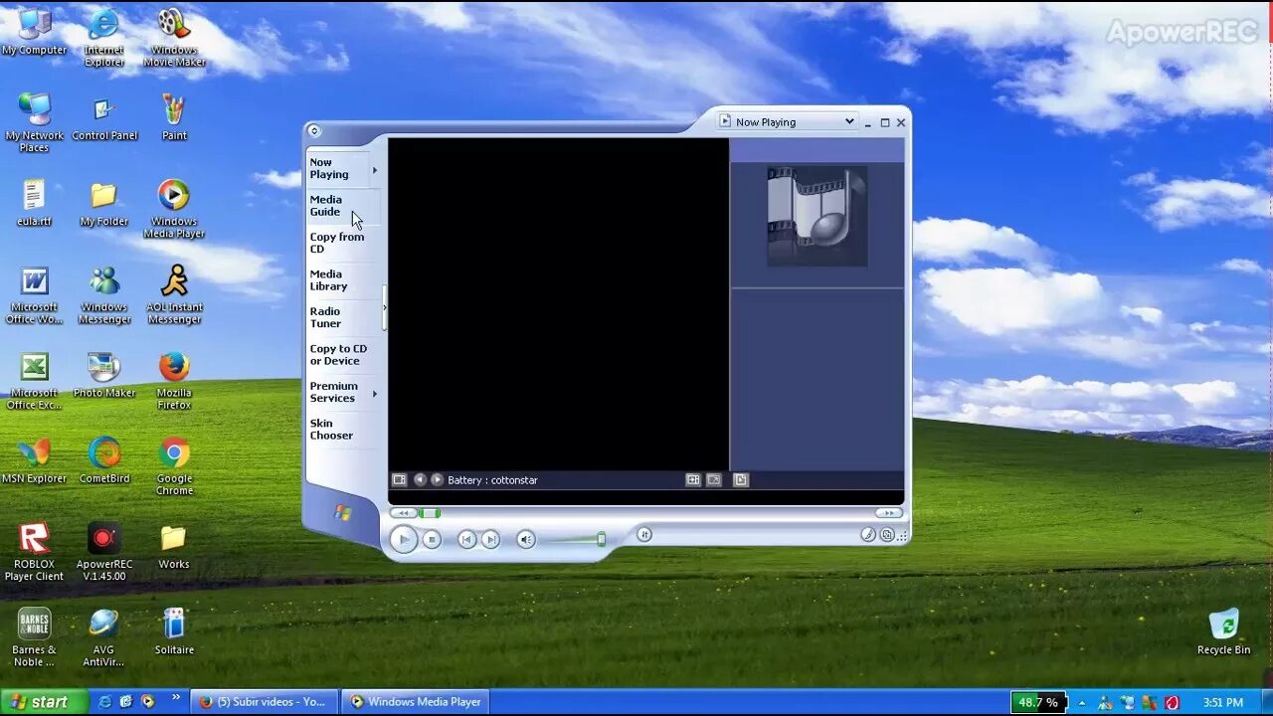Click the fast forward button on seek bar
Screen dimensions: 1273x716
click(x=888, y=513)
